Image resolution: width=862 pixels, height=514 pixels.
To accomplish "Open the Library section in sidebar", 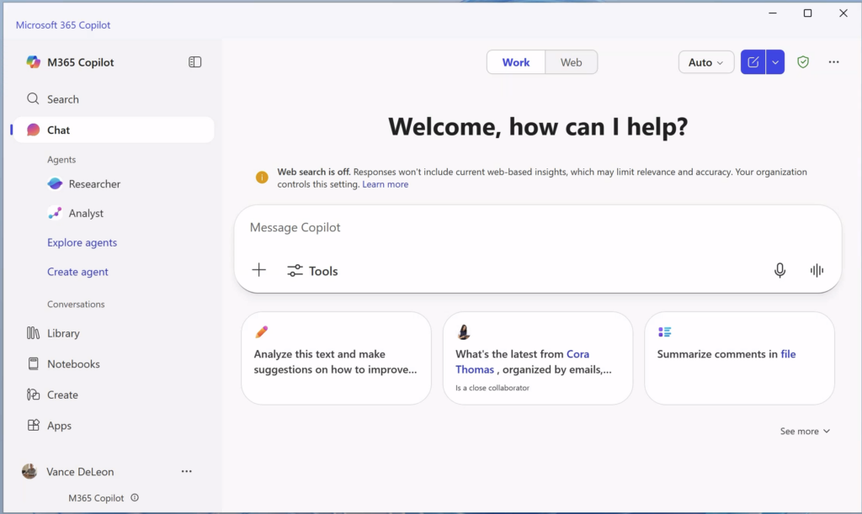I will 63,333.
